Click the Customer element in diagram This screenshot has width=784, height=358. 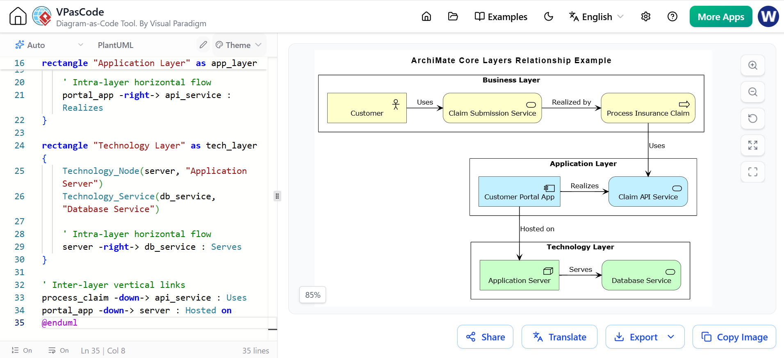pos(367,108)
